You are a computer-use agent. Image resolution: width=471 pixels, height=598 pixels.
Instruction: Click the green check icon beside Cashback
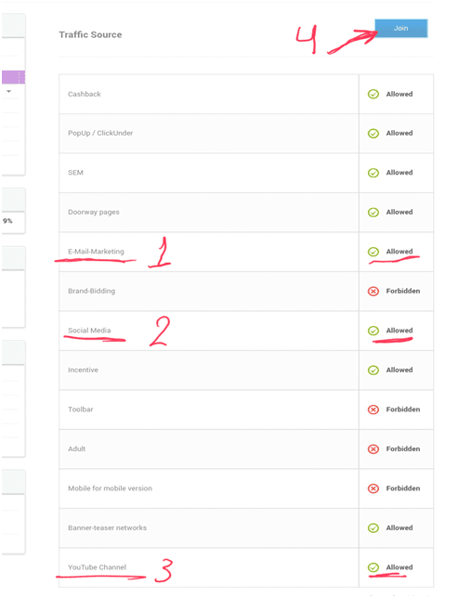373,94
